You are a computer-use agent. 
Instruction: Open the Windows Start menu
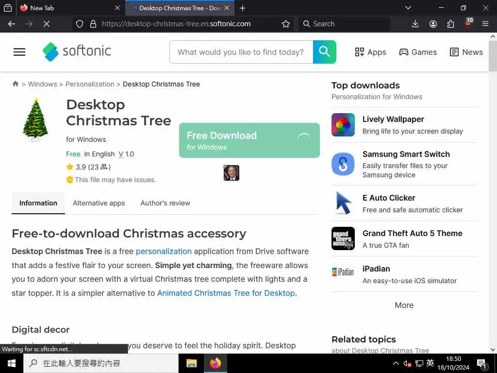[12, 363]
